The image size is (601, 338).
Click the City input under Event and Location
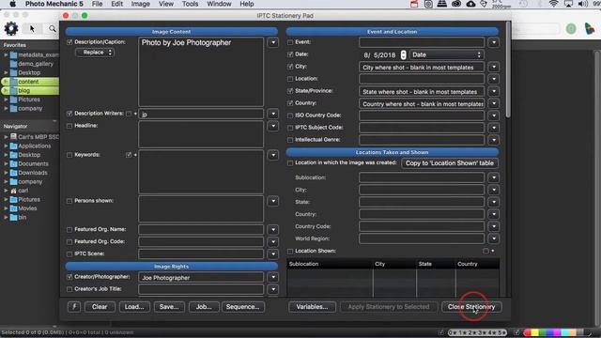click(422, 67)
